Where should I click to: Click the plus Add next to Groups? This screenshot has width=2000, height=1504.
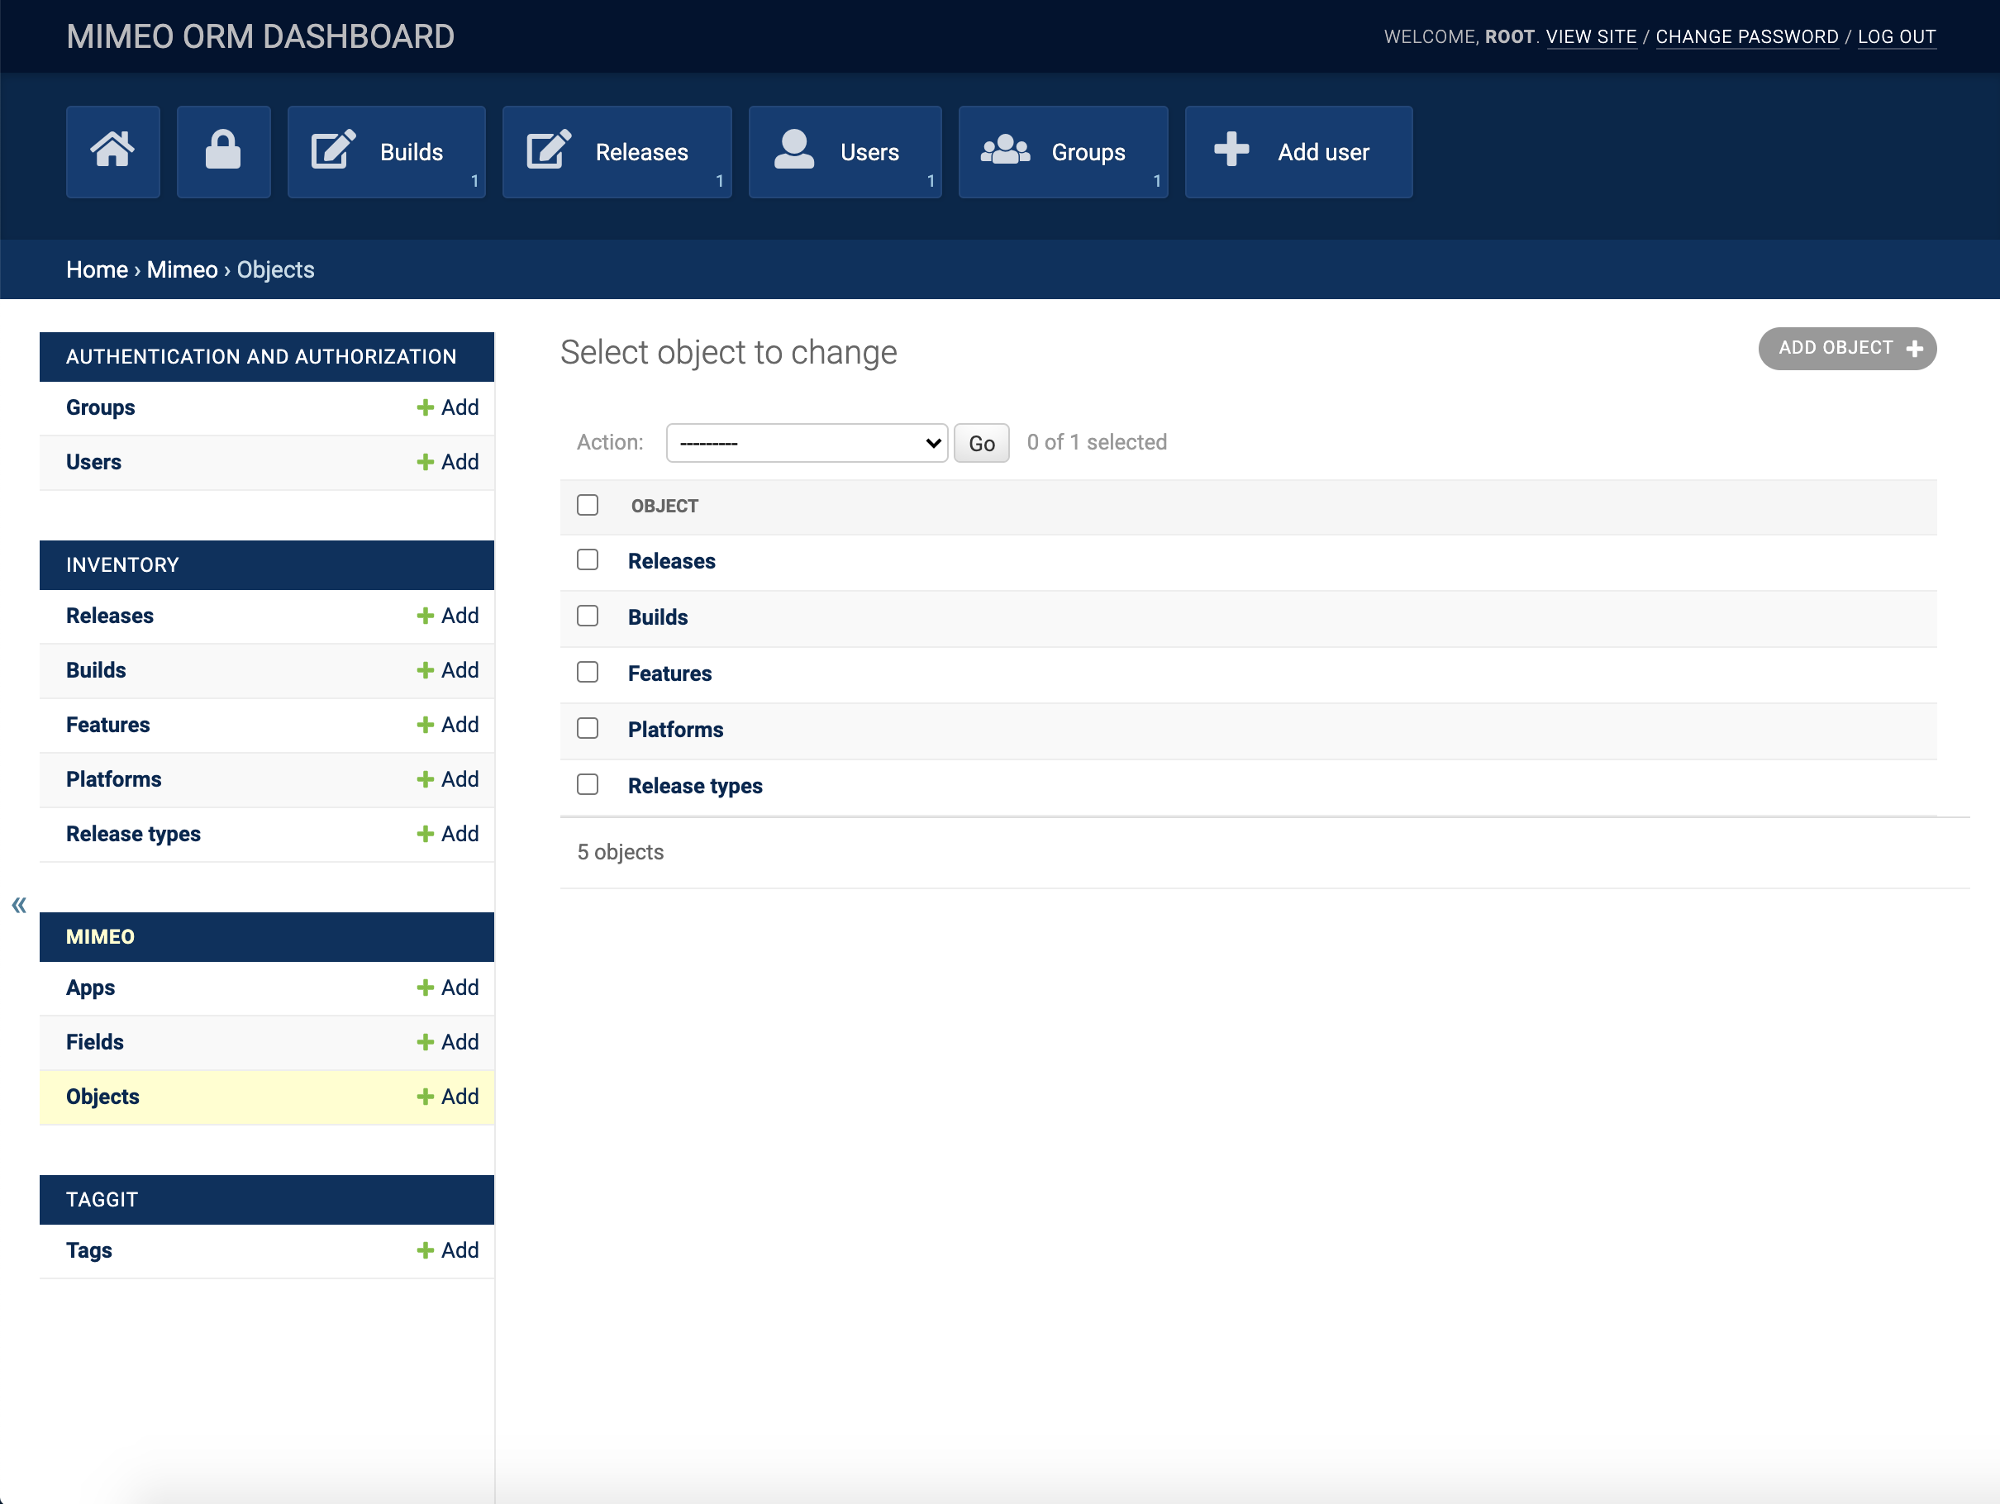pyautogui.click(x=448, y=407)
